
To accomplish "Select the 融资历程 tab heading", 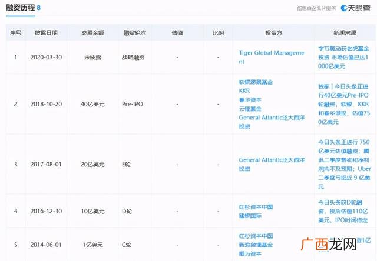I will coord(21,8).
